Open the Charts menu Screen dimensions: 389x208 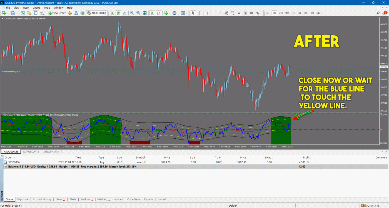(36, 8)
